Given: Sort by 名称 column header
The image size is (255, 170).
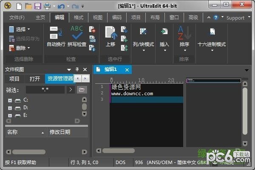Looking at the screenshot, I should (x=26, y=132).
